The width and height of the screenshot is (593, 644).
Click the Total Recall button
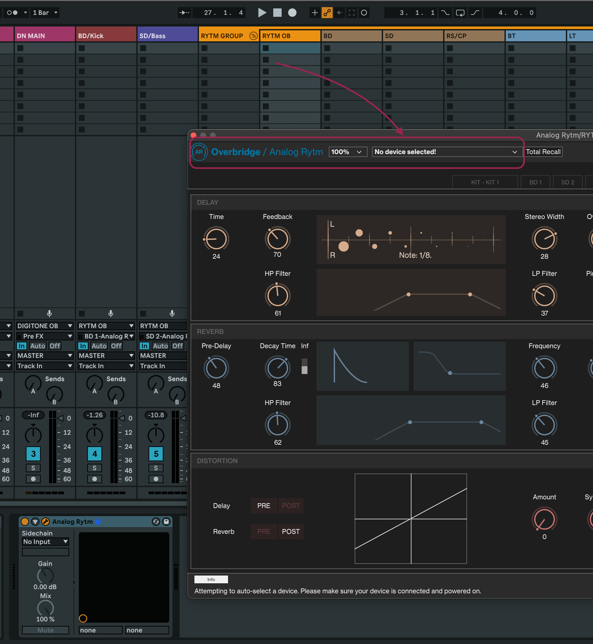[x=543, y=152]
